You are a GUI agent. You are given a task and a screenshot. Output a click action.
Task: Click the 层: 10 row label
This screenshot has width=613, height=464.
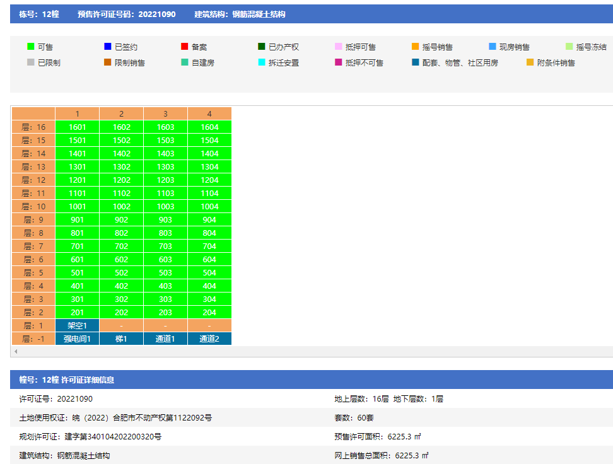(33, 206)
